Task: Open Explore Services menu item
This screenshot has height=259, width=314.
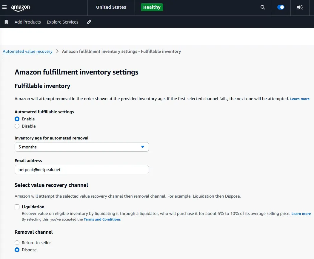Action: (62, 22)
